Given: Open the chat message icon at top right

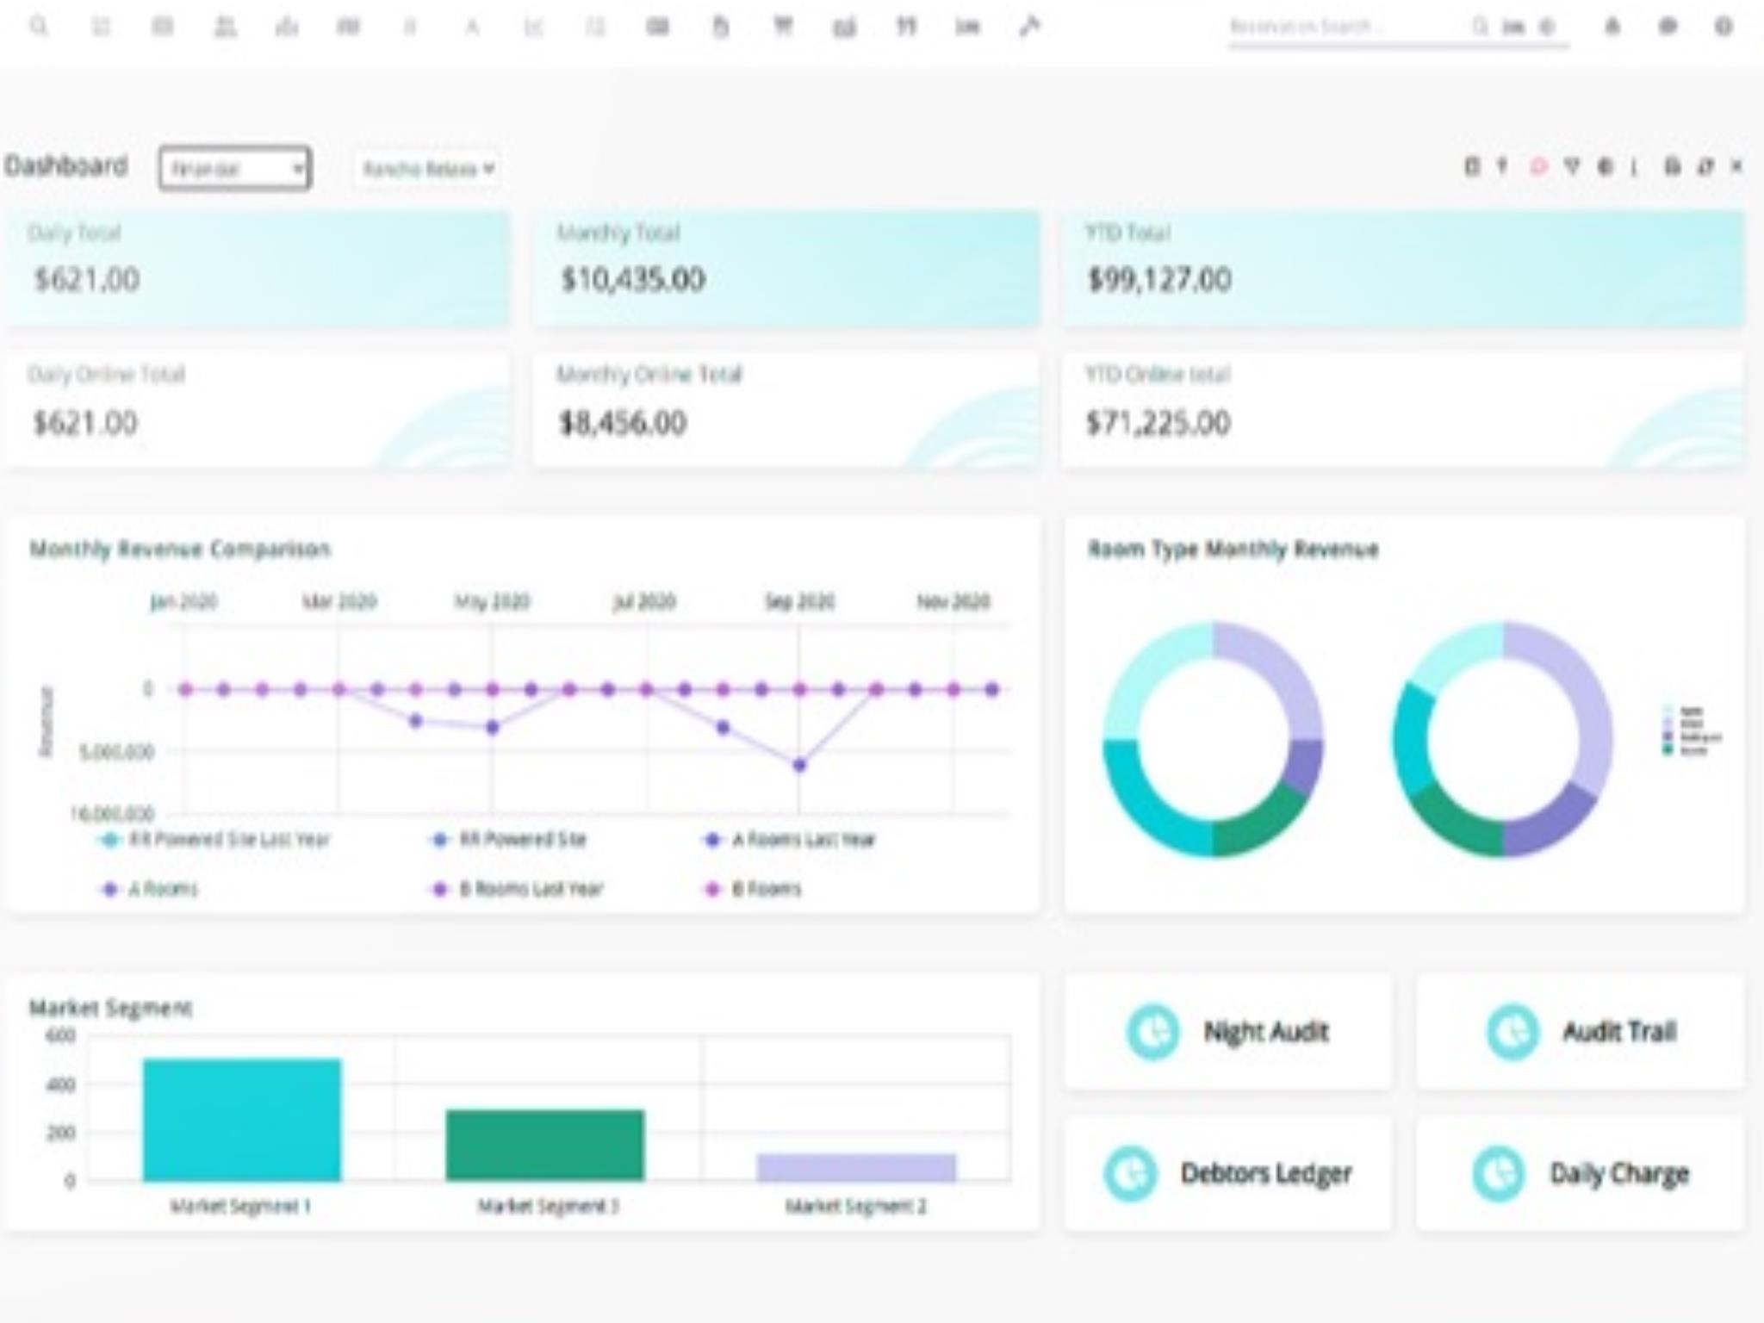Looking at the screenshot, I should click(x=1668, y=27).
